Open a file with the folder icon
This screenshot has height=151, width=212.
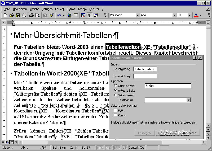point(11,15)
